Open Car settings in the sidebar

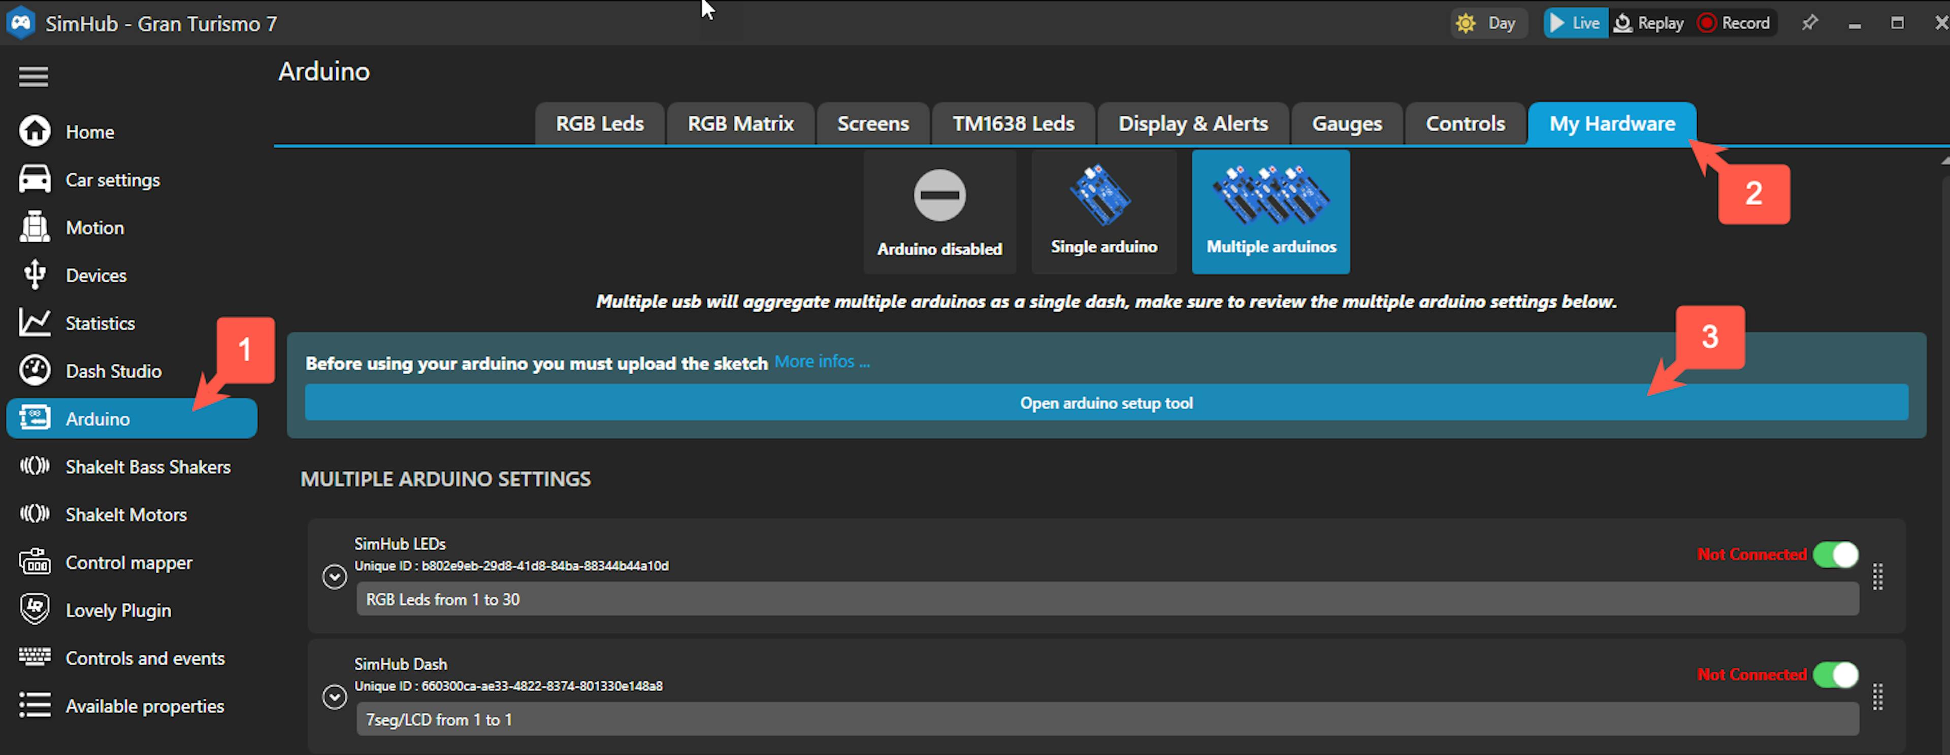click(x=132, y=180)
